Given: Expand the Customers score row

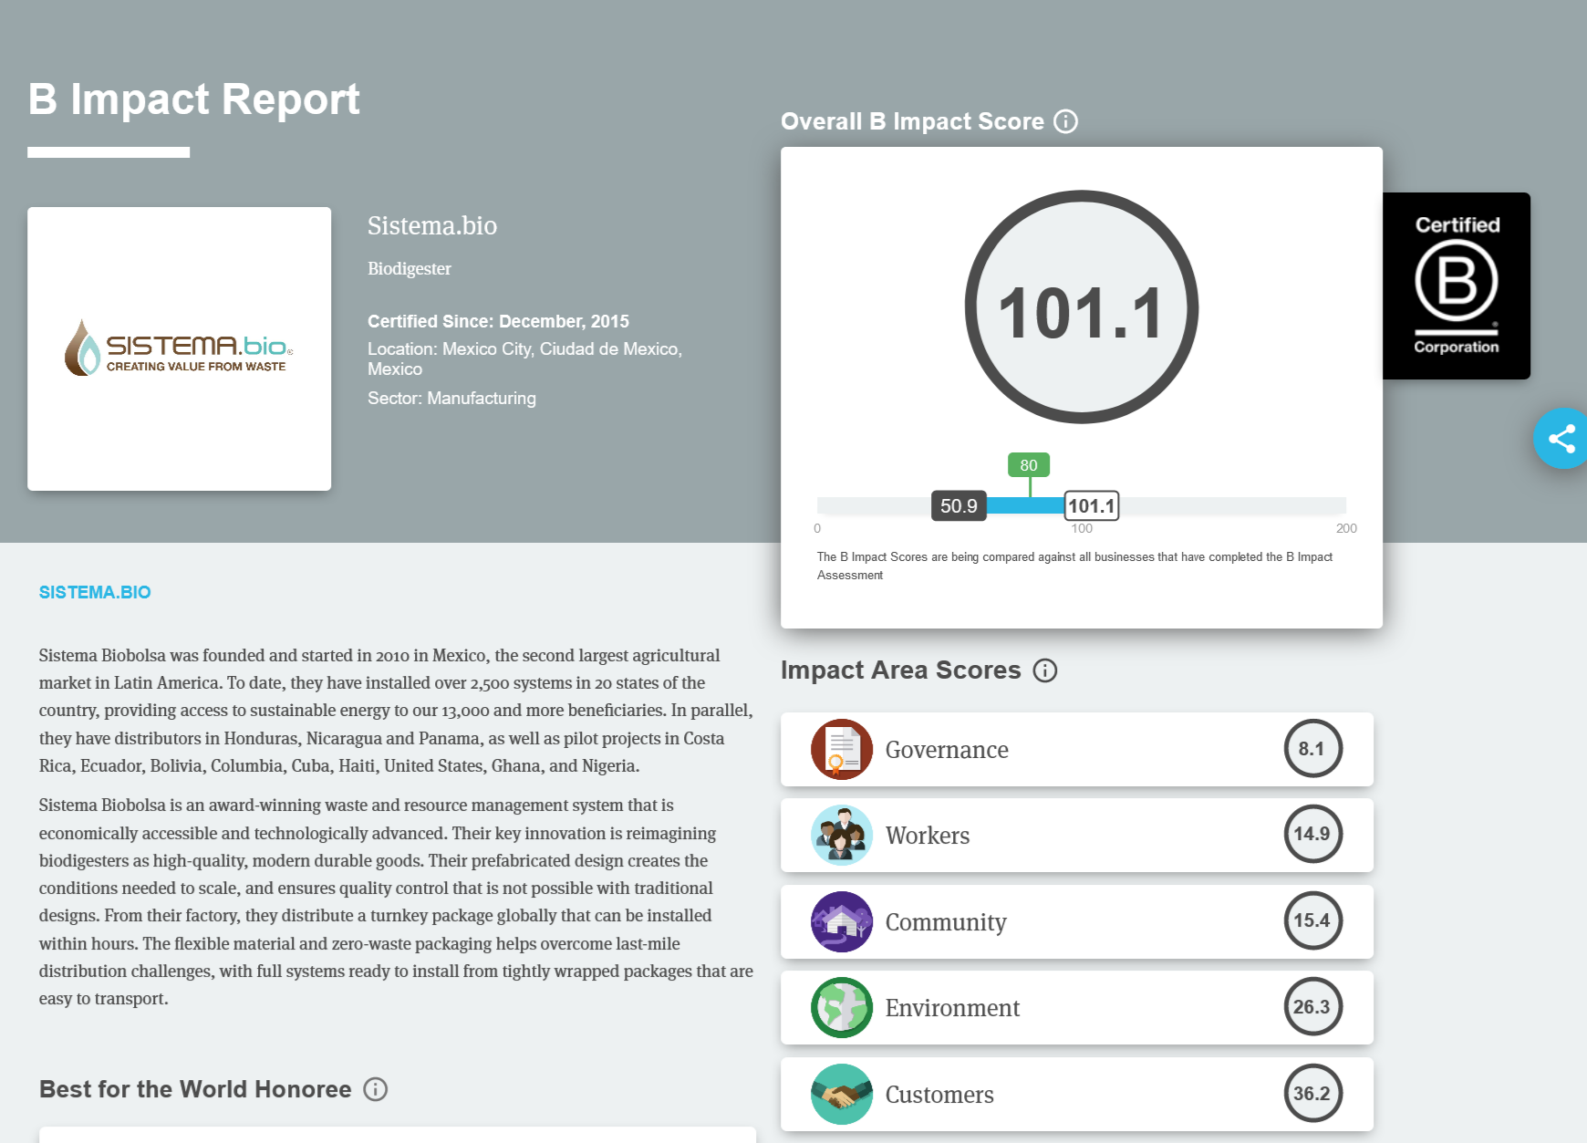Looking at the screenshot, I should click(1077, 1094).
